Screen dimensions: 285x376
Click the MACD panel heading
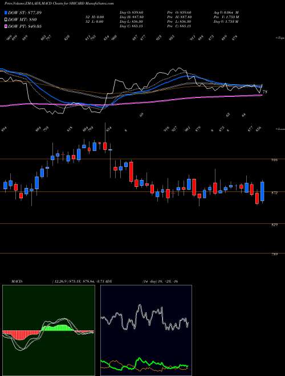17,281
